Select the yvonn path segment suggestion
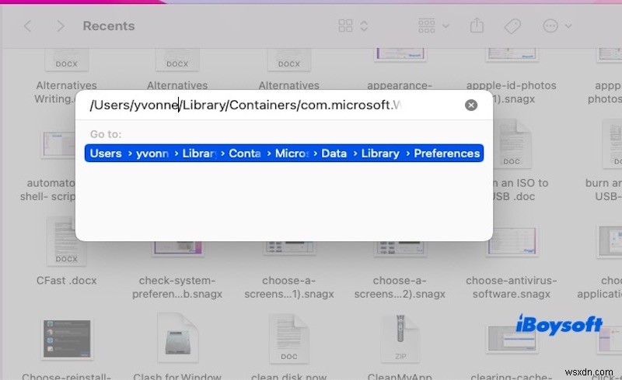 pyautogui.click(x=152, y=154)
